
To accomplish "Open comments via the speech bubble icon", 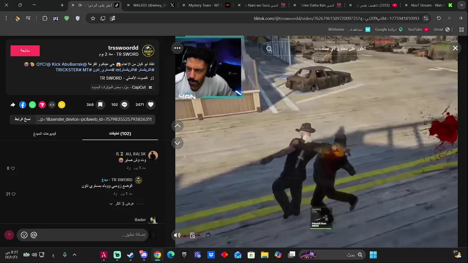I will coord(125,104).
